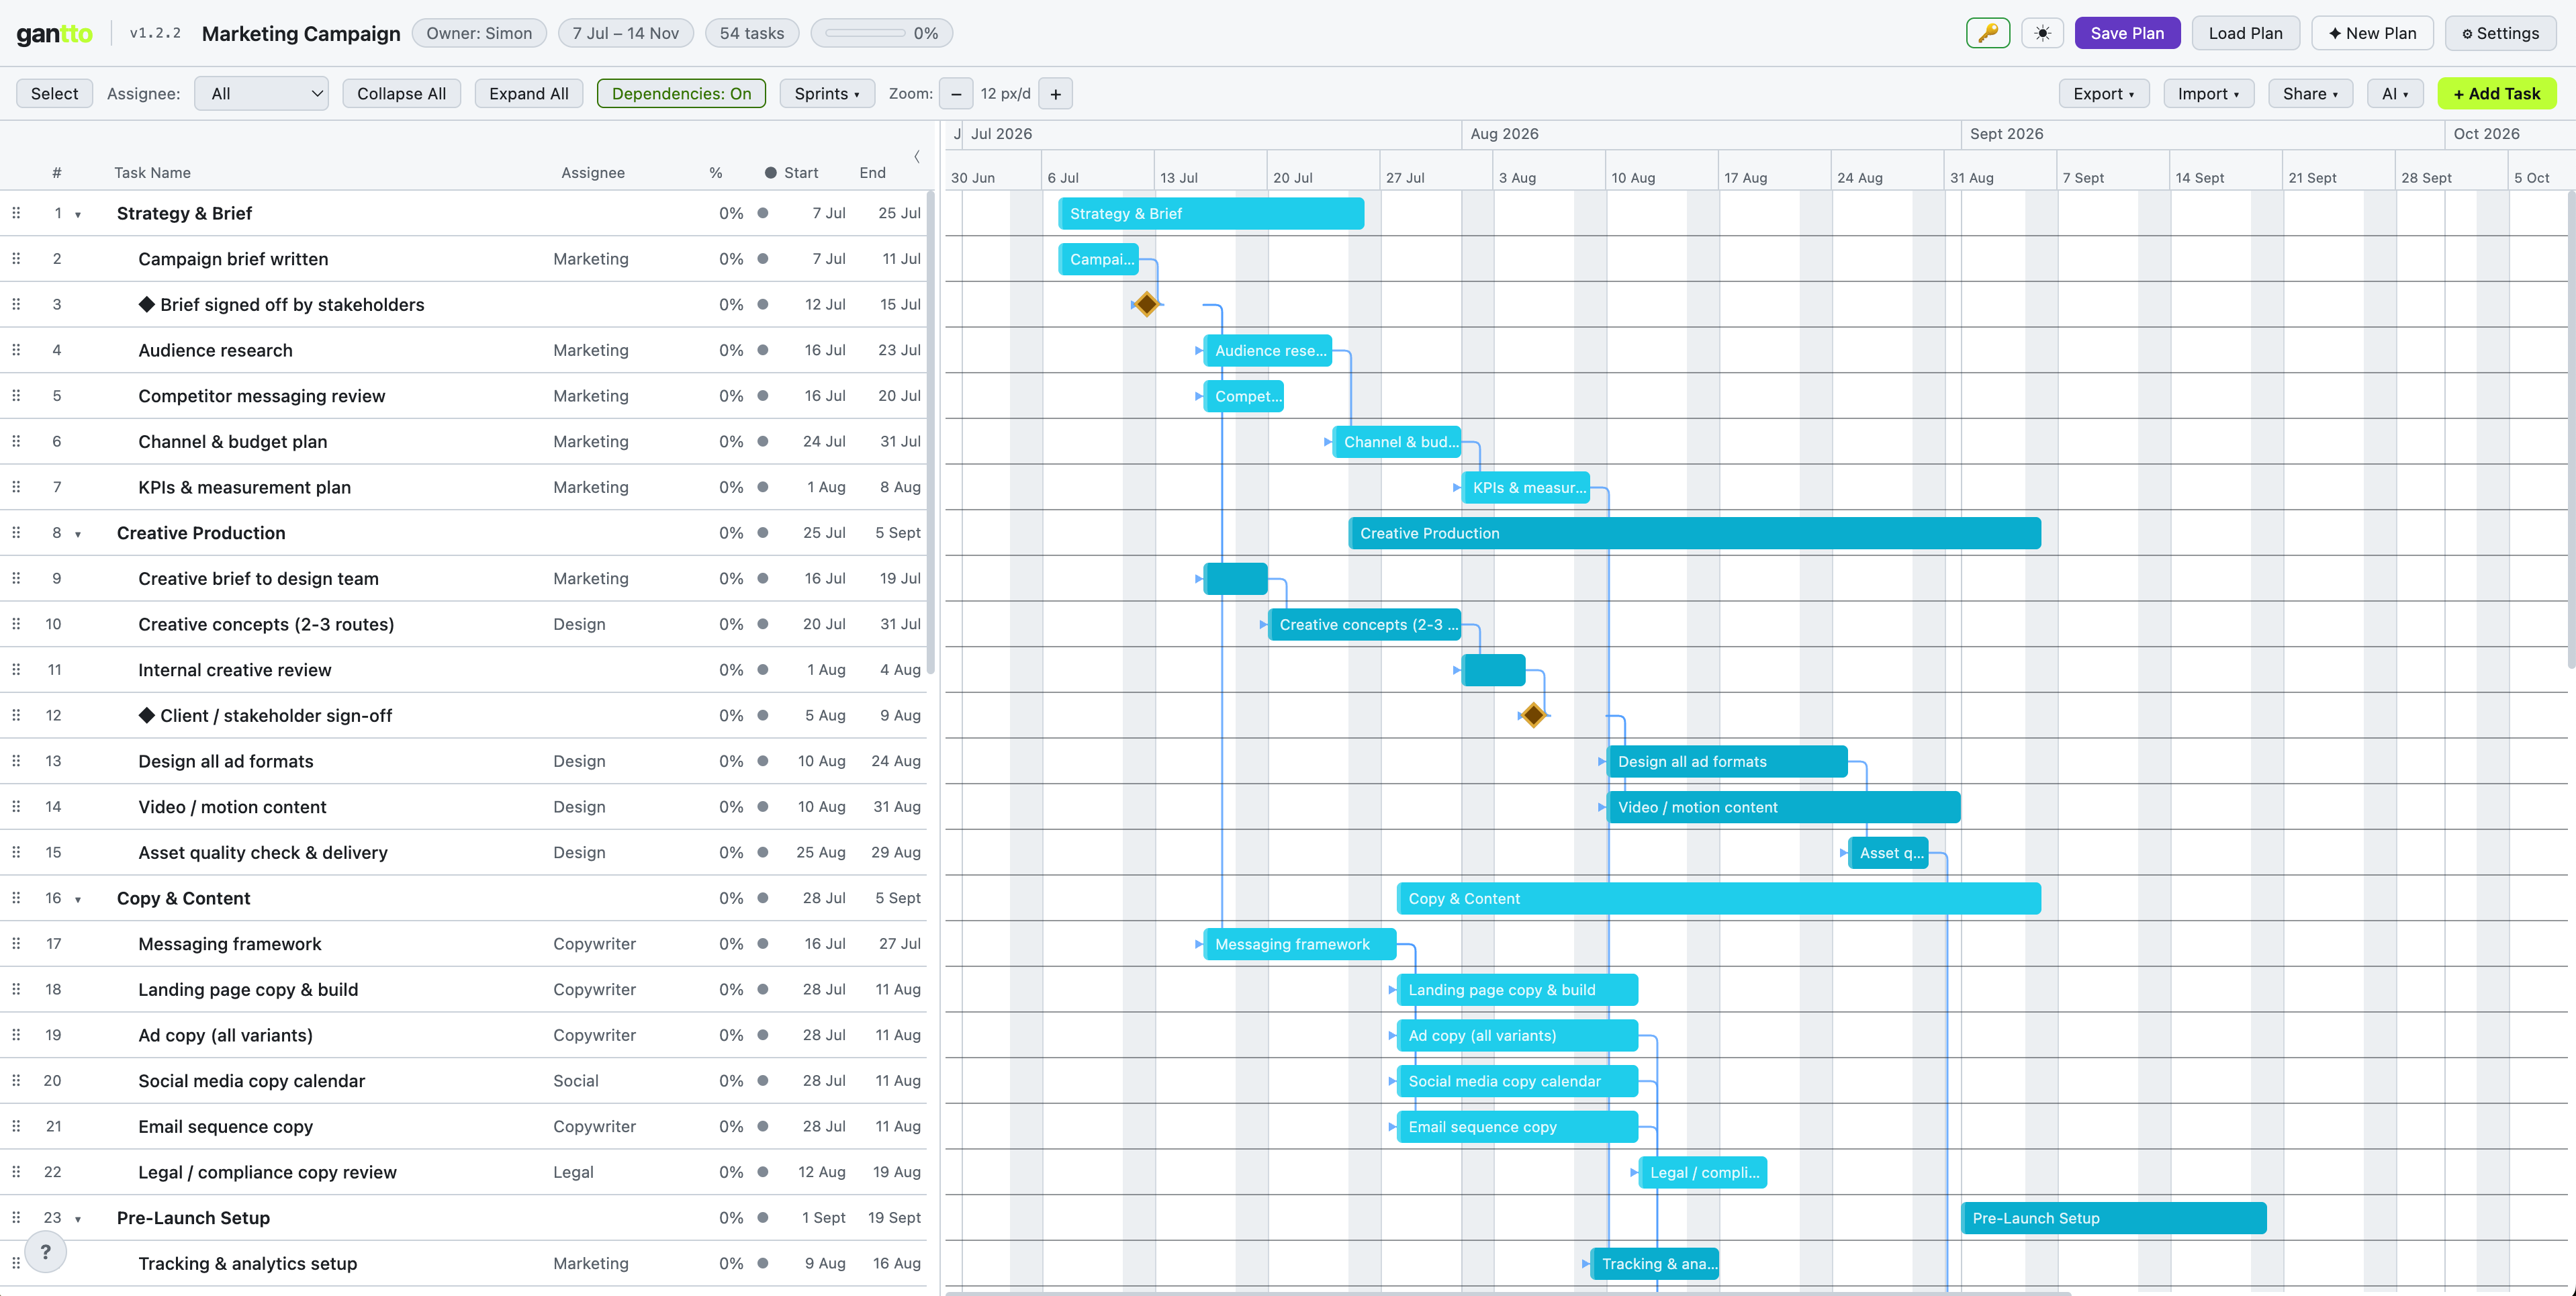The height and width of the screenshot is (1296, 2576).
Task: Click drag handle of Creative Production row
Action: 16,533
